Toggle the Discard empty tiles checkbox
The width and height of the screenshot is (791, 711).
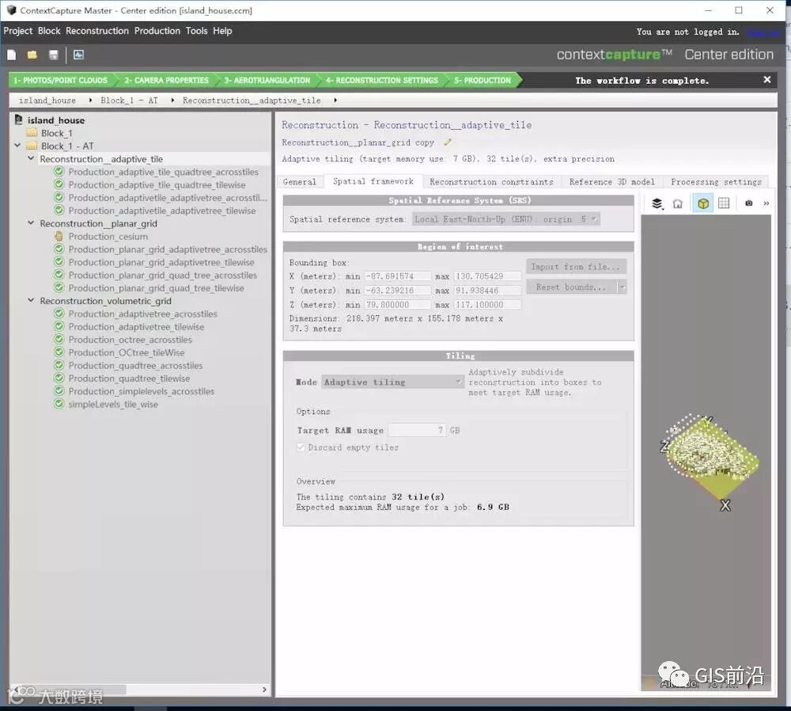(x=301, y=447)
